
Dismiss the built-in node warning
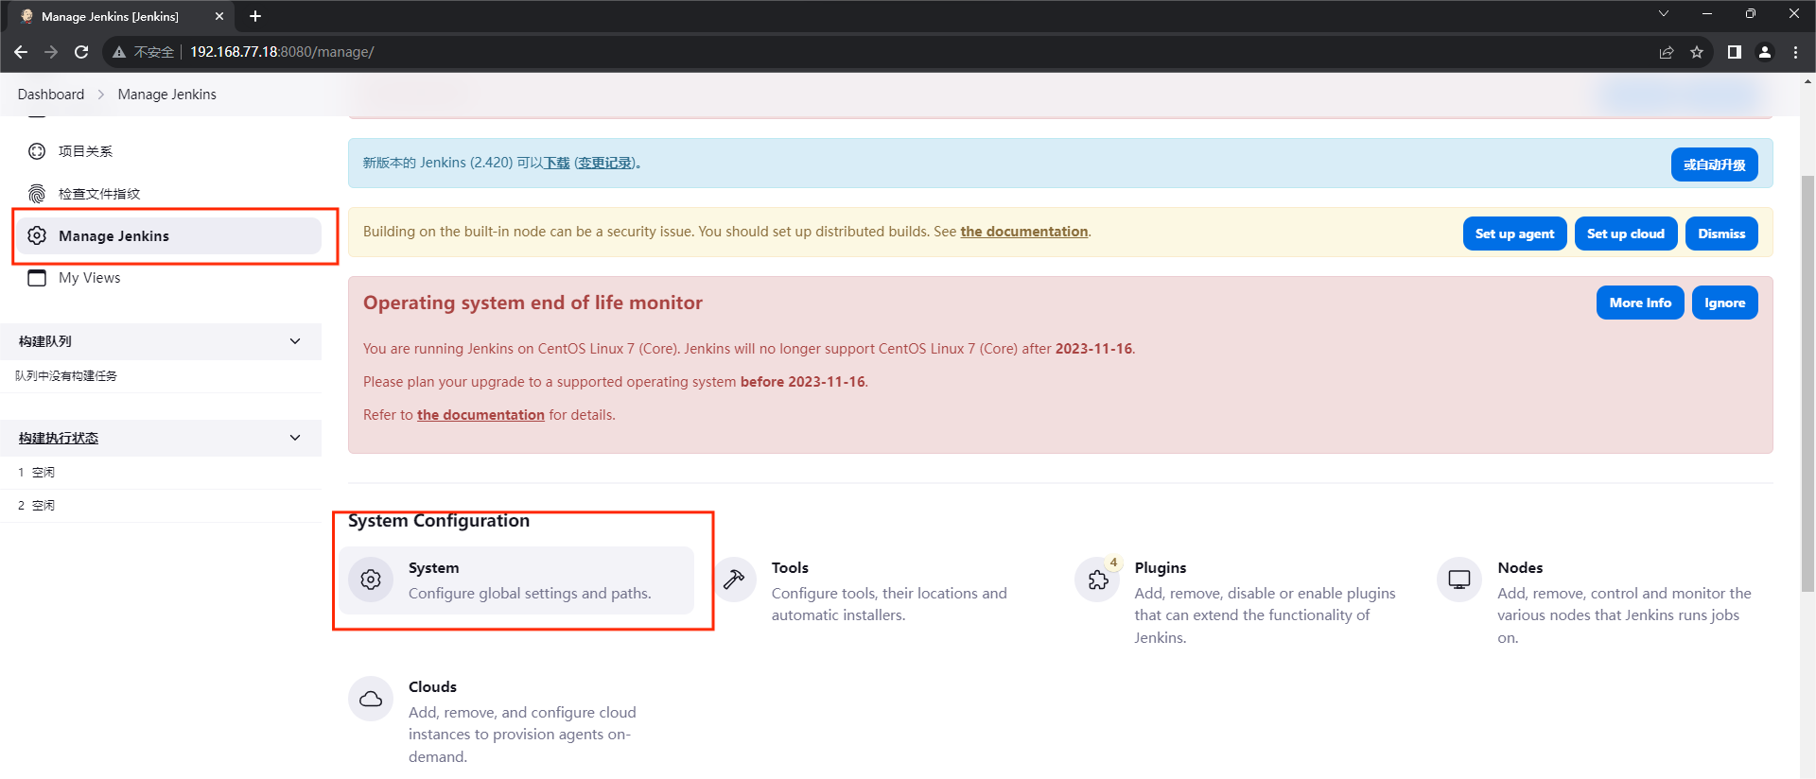point(1721,234)
